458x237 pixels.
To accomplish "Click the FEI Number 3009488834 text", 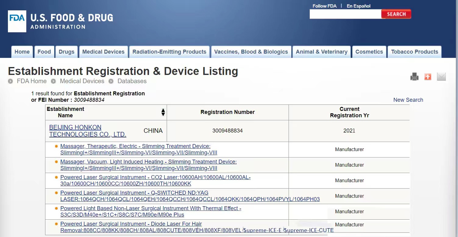I will coord(89,100).
